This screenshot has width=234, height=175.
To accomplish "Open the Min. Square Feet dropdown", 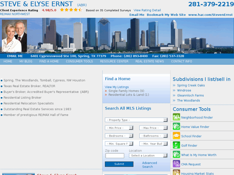I will tap(119, 144).
